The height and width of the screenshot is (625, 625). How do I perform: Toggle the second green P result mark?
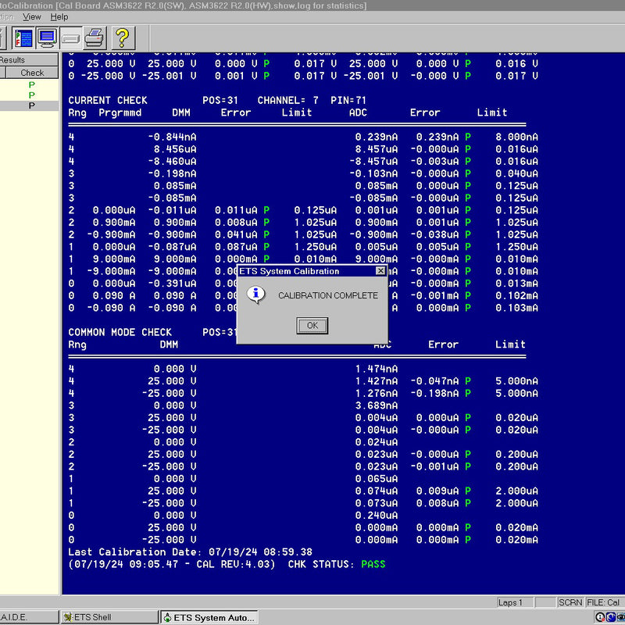coord(31,95)
